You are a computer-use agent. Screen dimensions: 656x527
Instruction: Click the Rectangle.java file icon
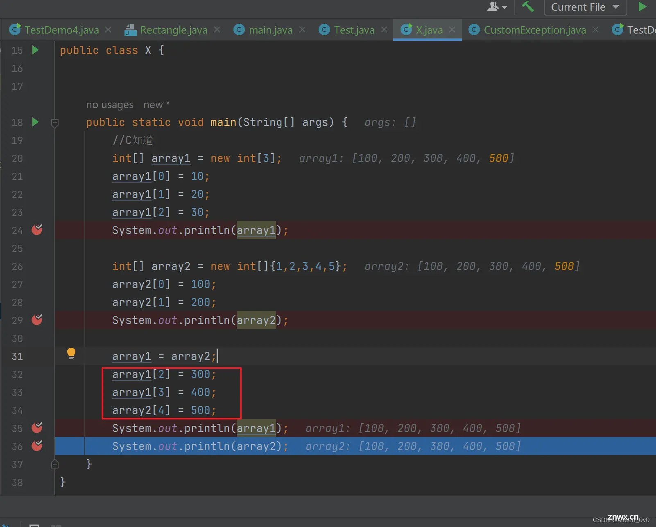pos(130,29)
